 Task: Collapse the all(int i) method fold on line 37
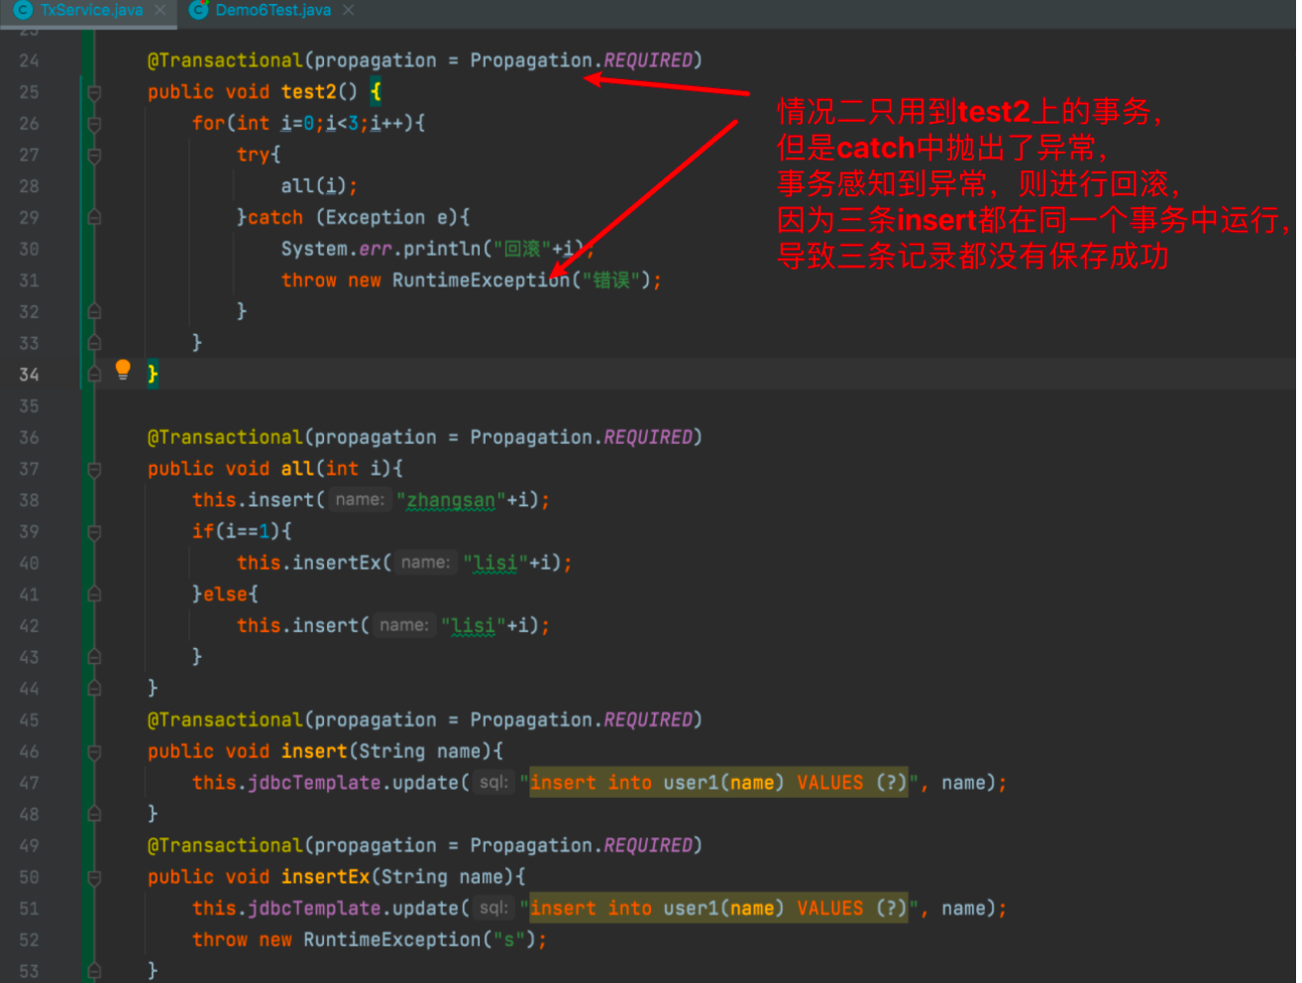point(94,470)
